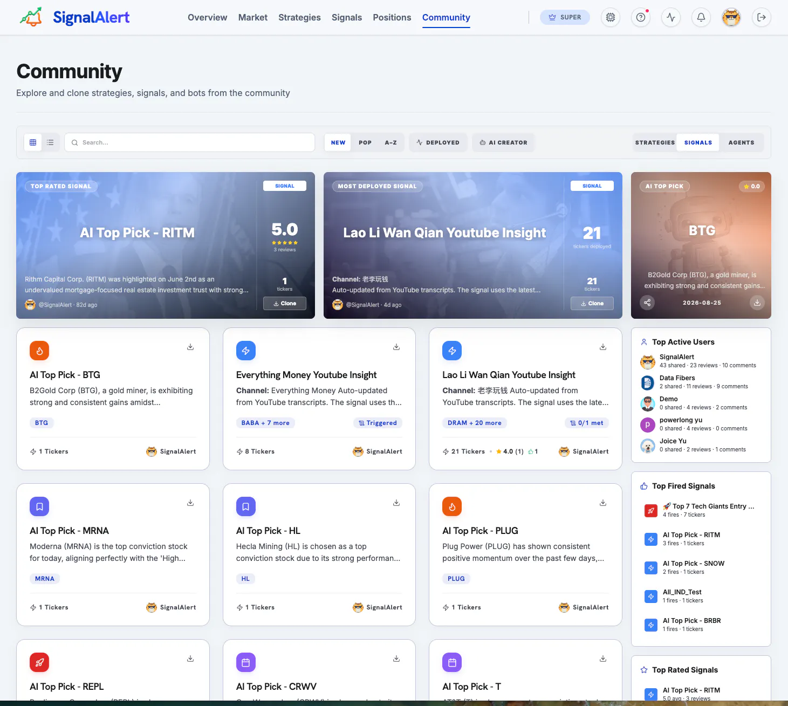Screen dimensions: 788x706
Task: Go to Market page
Action: click(x=253, y=17)
